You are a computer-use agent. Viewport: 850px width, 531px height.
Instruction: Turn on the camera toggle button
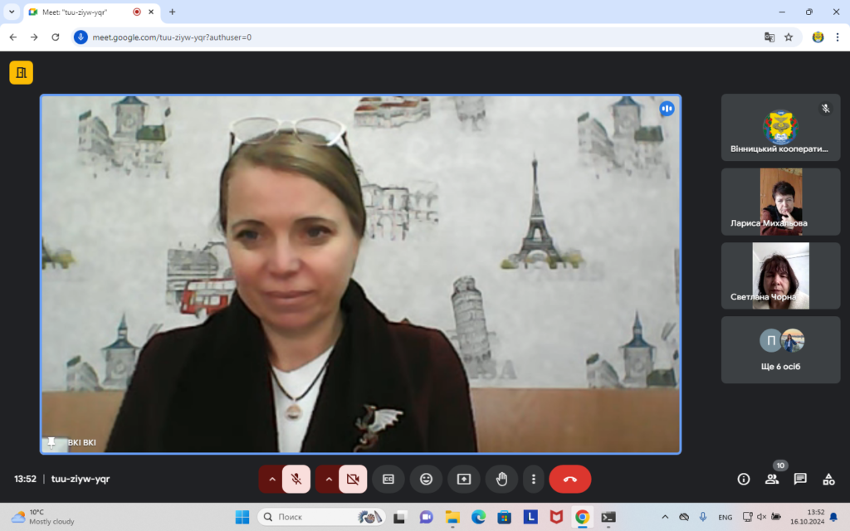tap(353, 479)
